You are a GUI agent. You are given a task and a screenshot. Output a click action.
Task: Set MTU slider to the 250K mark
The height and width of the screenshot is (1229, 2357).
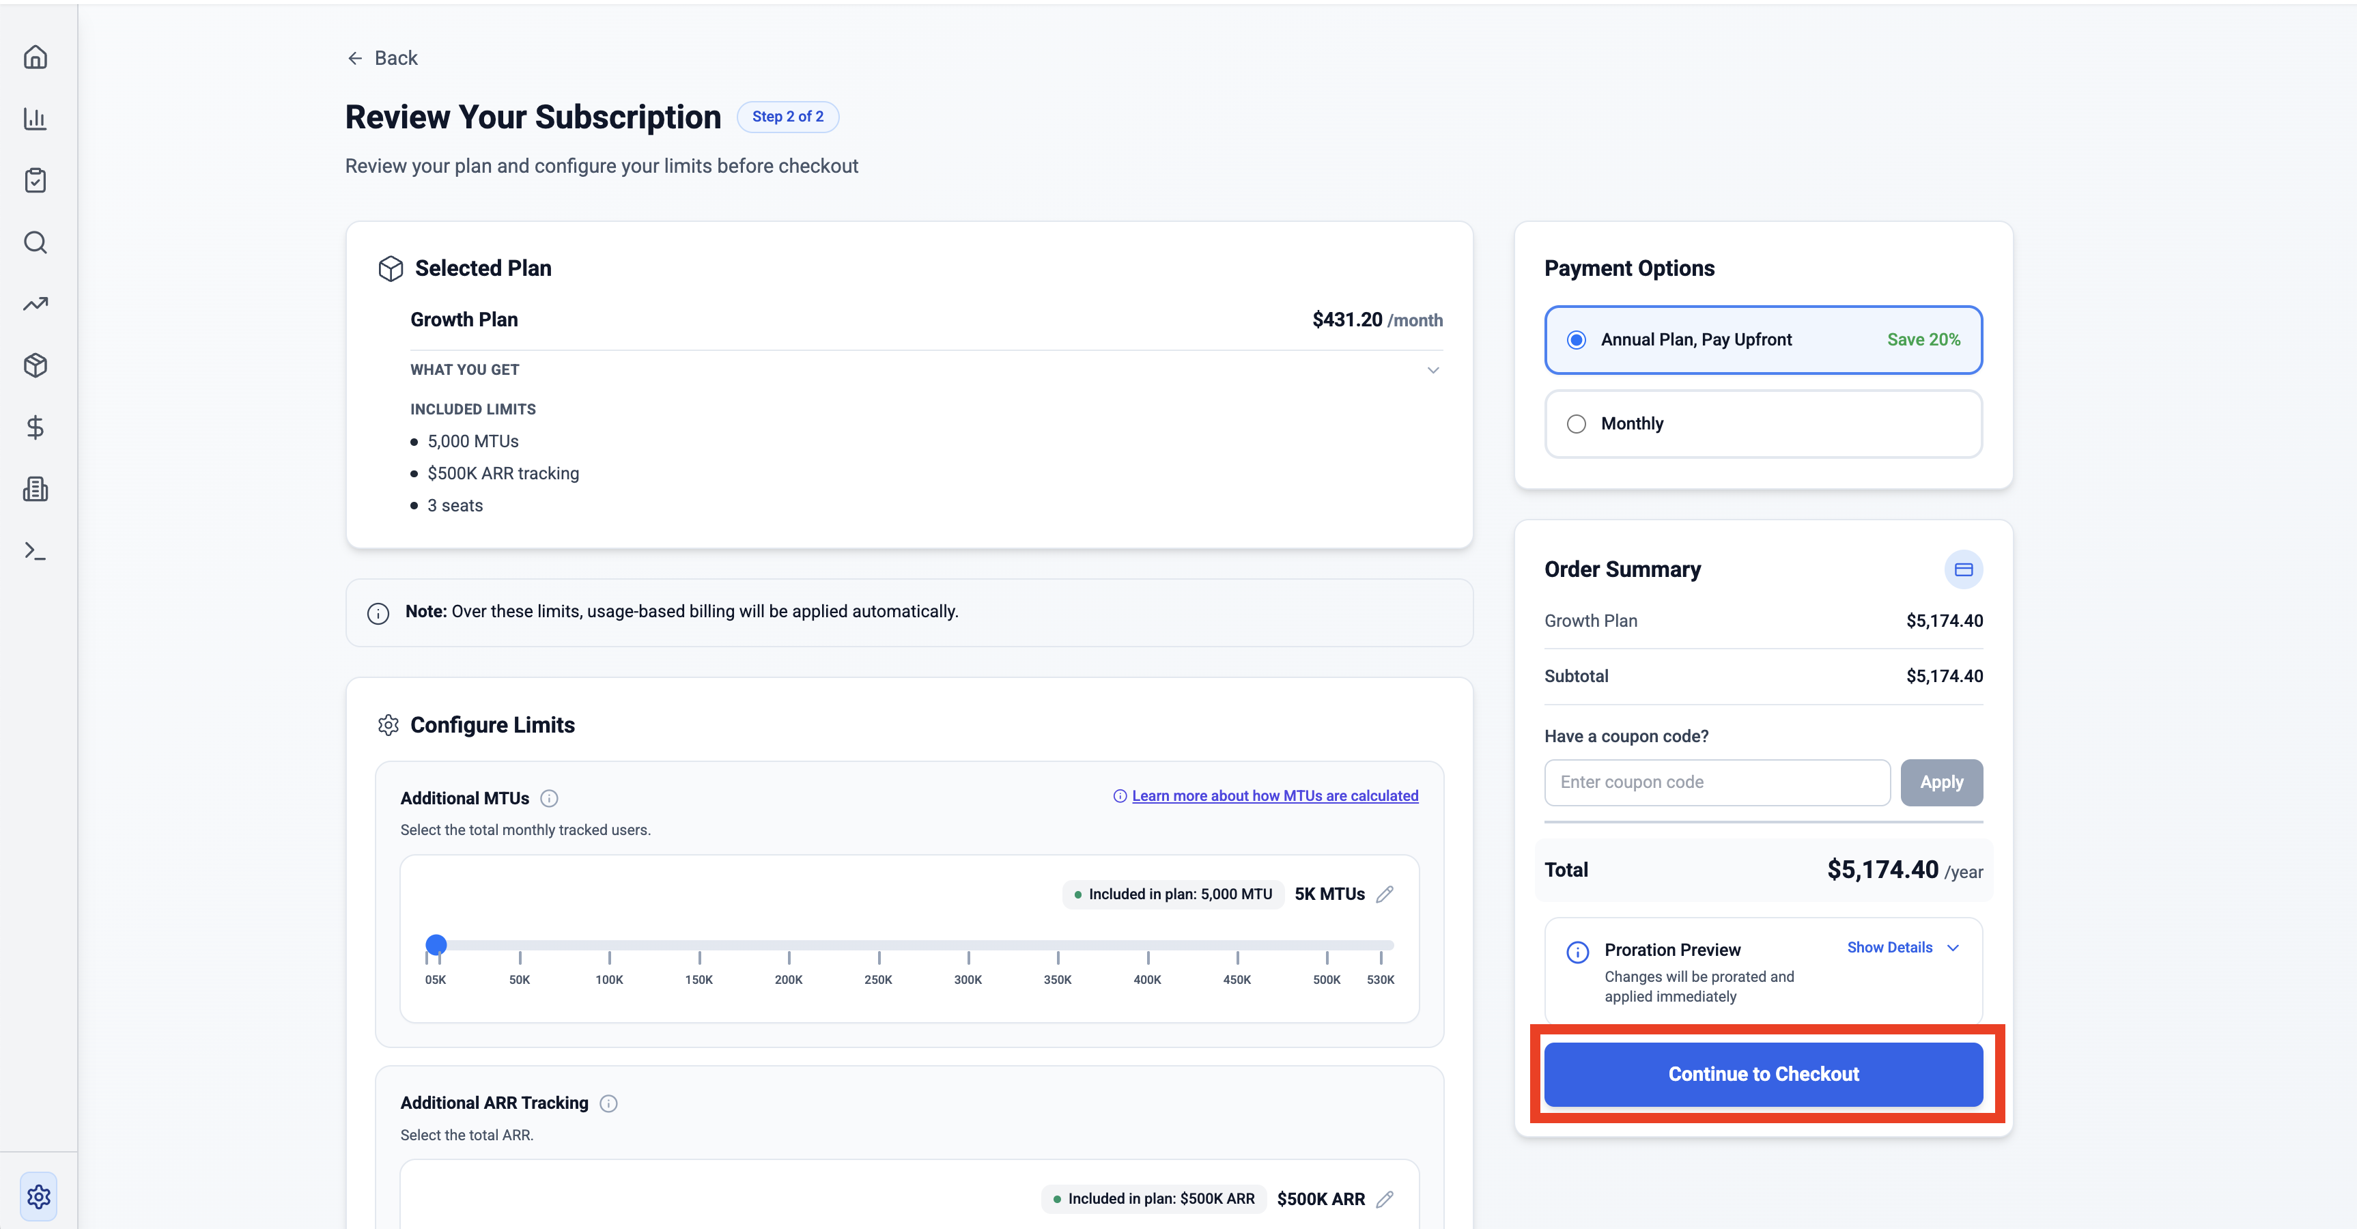[x=879, y=946]
